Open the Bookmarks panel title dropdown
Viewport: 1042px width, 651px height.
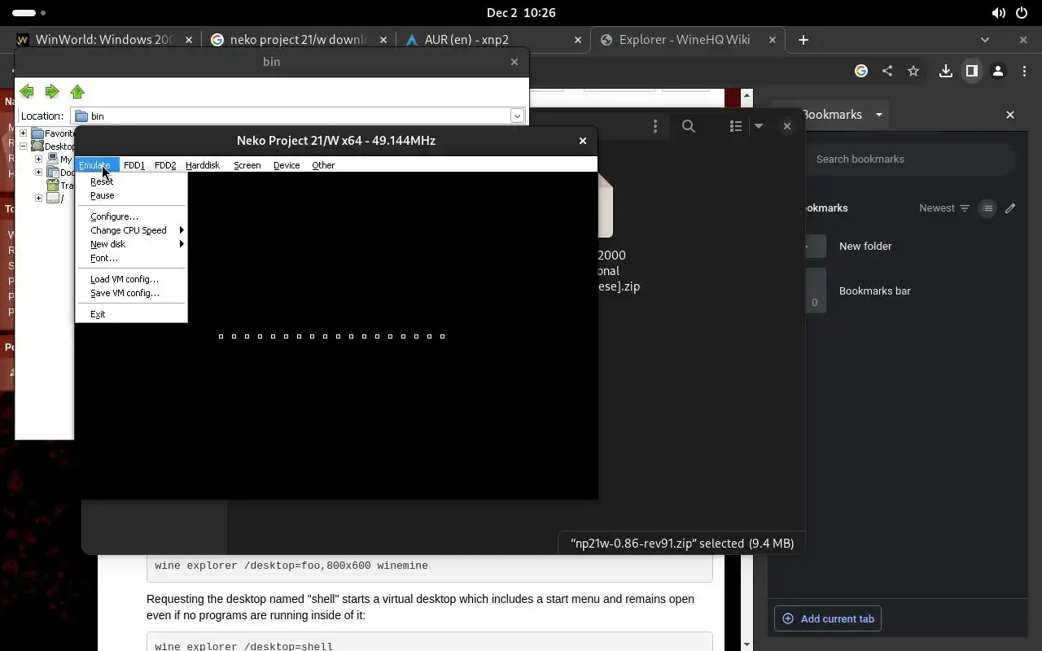click(879, 115)
